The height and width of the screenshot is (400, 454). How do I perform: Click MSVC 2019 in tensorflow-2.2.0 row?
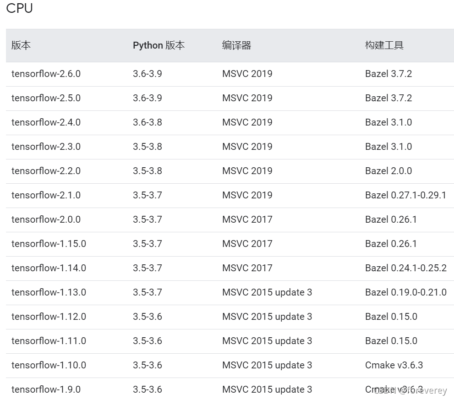coord(247,171)
